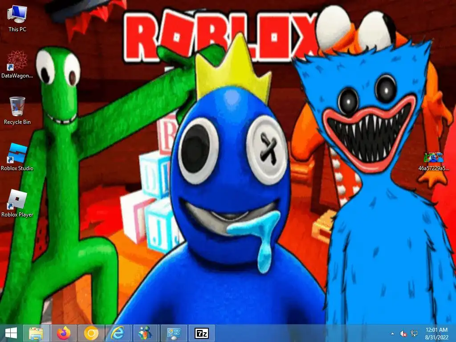
Task: Open the clock showing 12:01 AM
Action: coord(436,330)
